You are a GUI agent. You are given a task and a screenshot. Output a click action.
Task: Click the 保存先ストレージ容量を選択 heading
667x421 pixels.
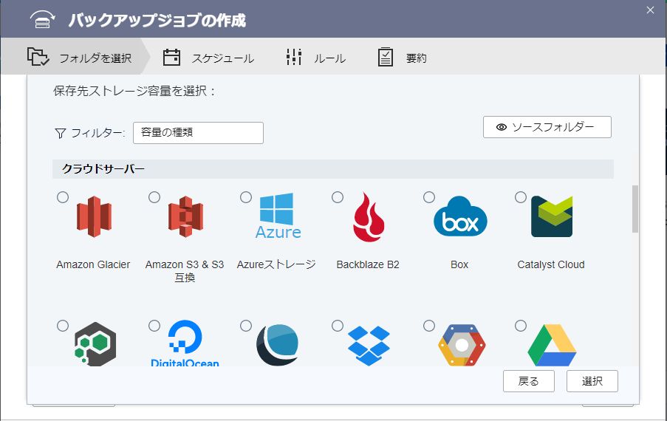pyautogui.click(x=134, y=91)
